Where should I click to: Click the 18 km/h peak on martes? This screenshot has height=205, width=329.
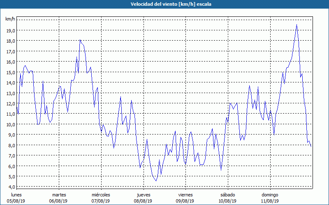point(80,40)
